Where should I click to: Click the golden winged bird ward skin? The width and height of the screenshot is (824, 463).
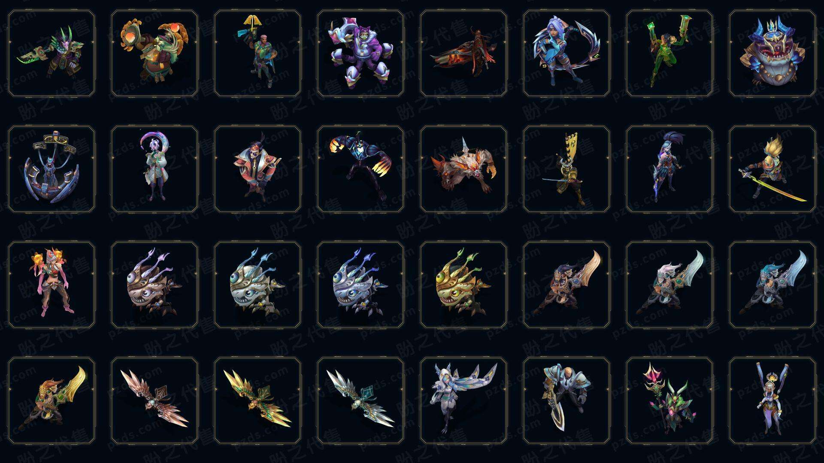pyautogui.click(x=257, y=400)
